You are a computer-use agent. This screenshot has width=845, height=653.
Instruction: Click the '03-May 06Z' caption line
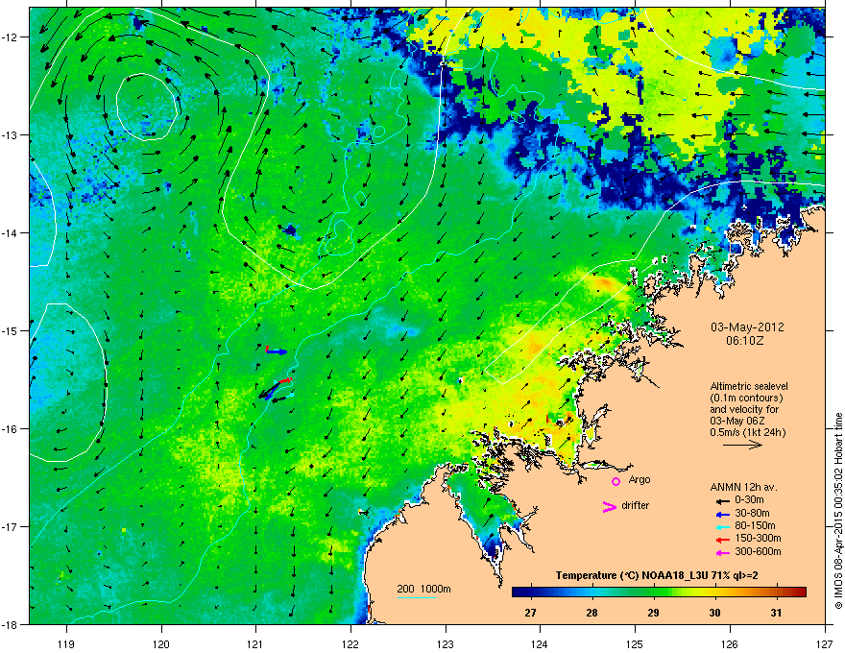[736, 421]
